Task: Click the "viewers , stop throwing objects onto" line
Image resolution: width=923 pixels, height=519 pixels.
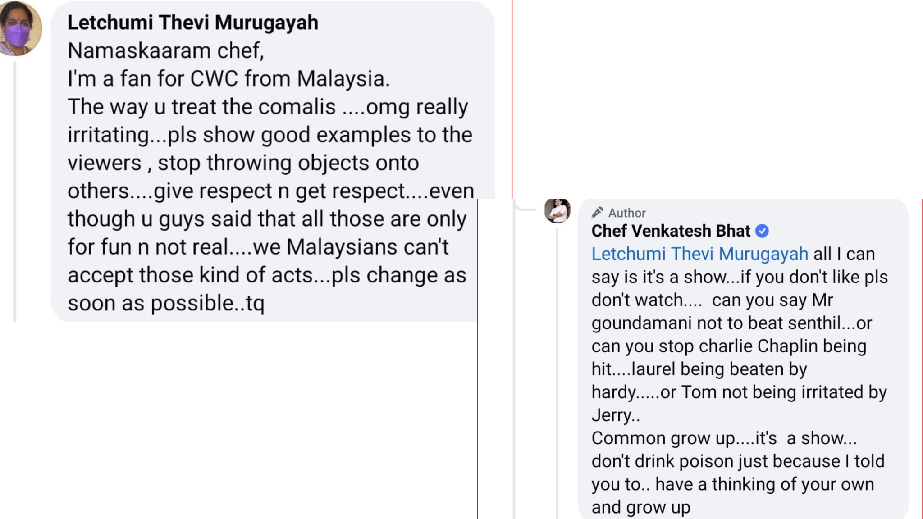Action: (243, 163)
